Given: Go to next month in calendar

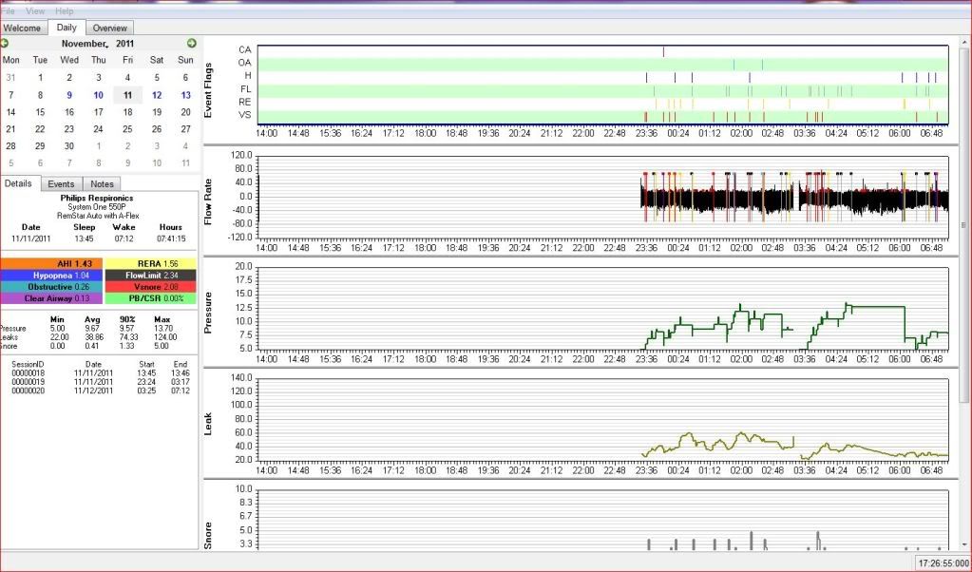Looking at the screenshot, I should click(191, 44).
